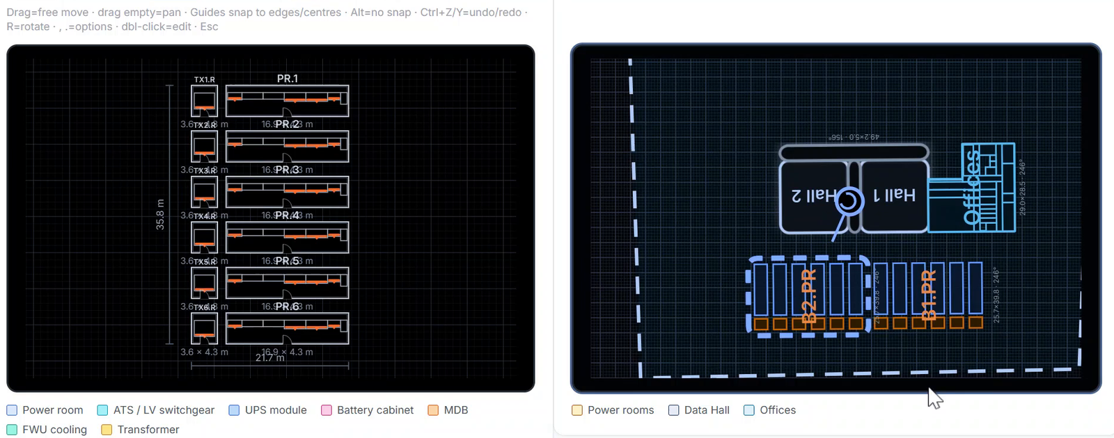
Task: Select the PR.2 power room block
Action: click(287, 147)
